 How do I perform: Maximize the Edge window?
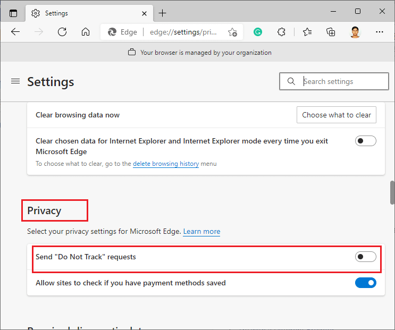[357, 11]
